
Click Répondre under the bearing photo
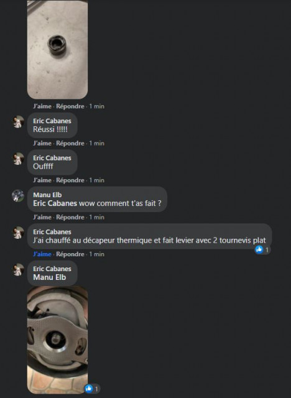point(70,106)
